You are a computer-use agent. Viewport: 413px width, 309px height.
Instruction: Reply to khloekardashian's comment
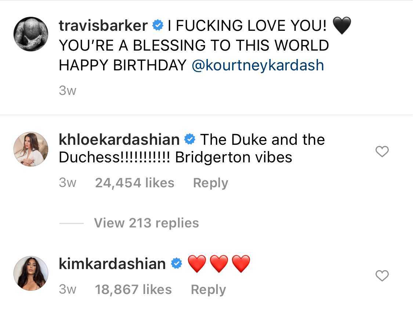coord(210,183)
